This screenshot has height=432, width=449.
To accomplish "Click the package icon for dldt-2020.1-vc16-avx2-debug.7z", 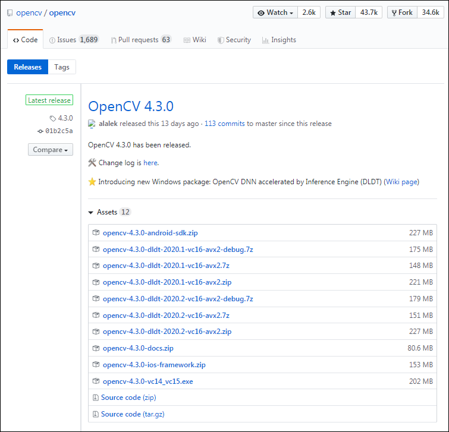I will click(96, 249).
